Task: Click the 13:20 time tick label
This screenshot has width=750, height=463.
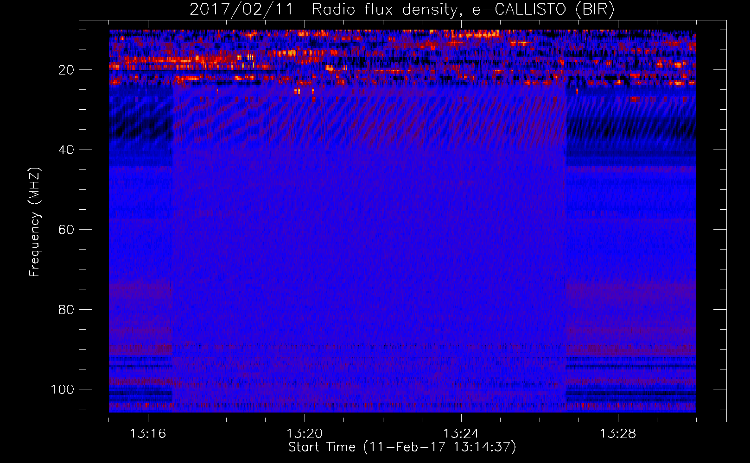Action: pyautogui.click(x=305, y=434)
